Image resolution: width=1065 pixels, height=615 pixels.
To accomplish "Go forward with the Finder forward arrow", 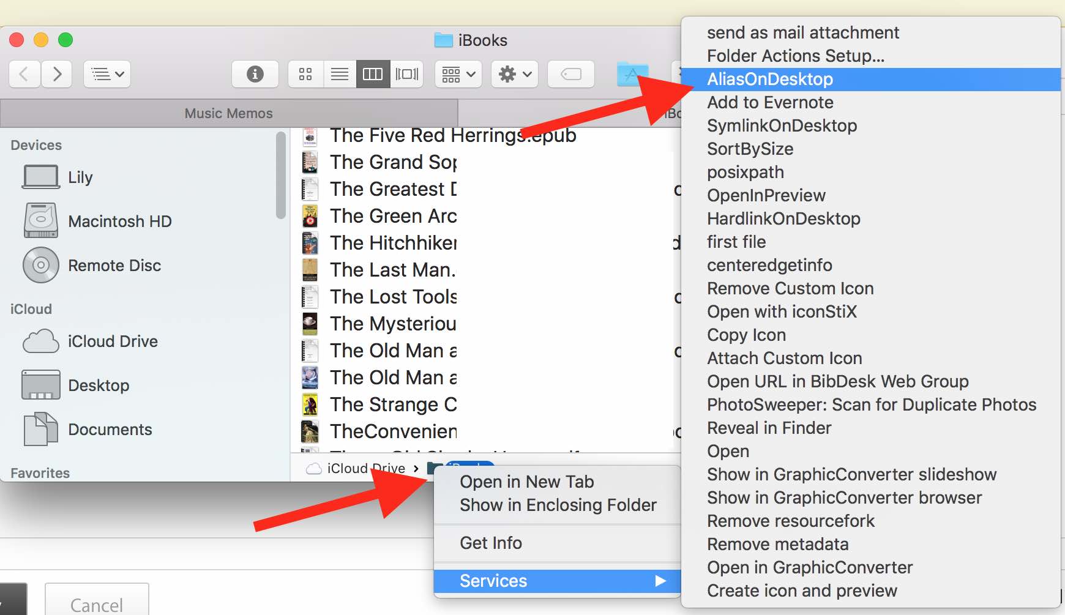I will 57,75.
